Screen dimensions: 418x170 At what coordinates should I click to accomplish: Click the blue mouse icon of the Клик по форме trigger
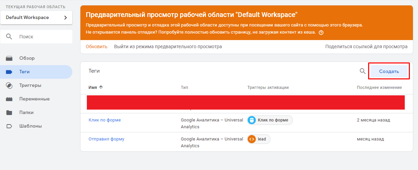pos(251,120)
